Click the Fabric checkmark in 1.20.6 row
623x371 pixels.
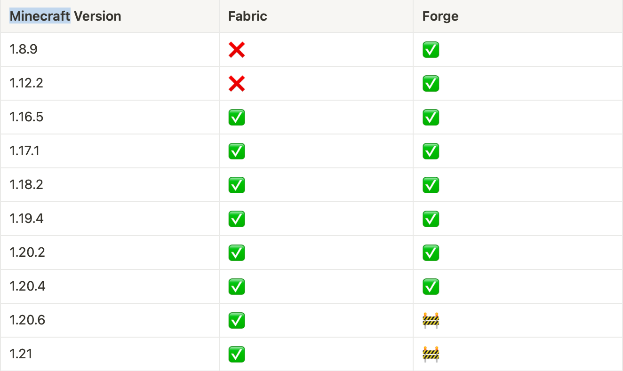(237, 321)
